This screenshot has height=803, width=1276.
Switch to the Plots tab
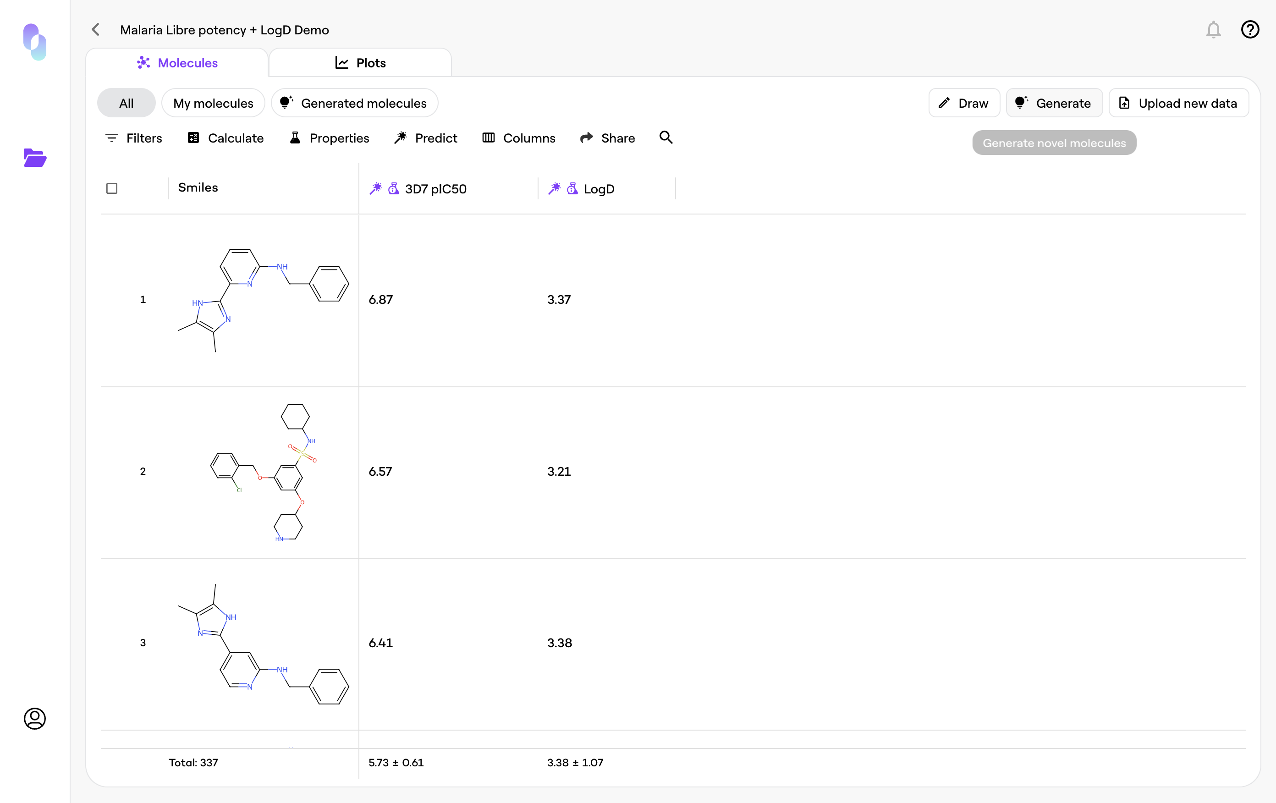(360, 63)
